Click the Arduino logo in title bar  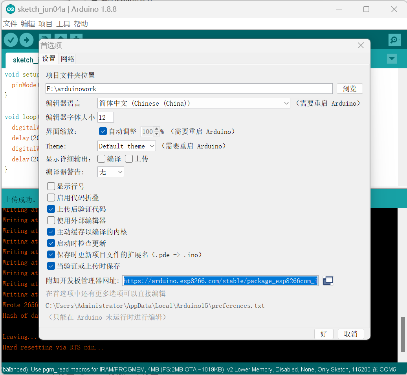(10, 9)
